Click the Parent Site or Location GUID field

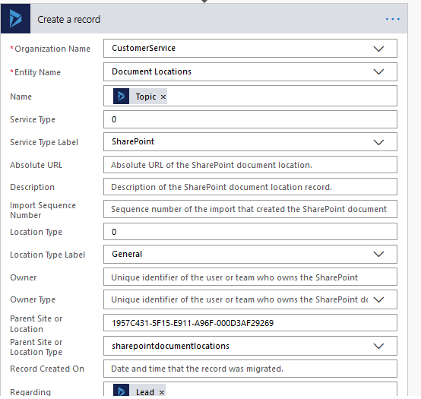250,323
